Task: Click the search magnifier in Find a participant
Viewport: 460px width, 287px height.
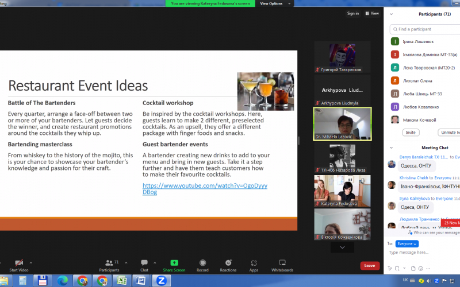Action: (395, 29)
